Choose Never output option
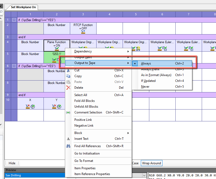This screenshot has height=179, width=216. tap(162, 87)
